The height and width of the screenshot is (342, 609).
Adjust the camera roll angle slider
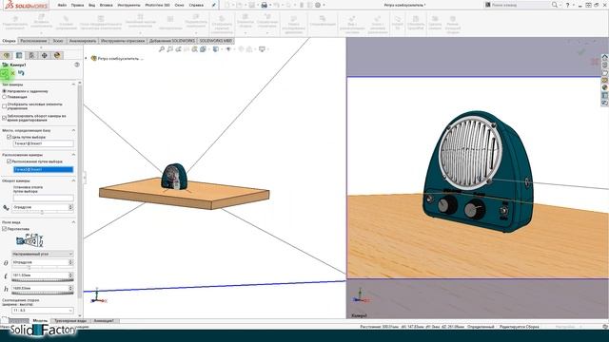coord(42,213)
